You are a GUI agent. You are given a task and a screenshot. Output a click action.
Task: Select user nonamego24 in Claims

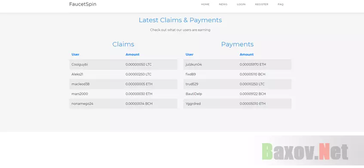[83, 104]
